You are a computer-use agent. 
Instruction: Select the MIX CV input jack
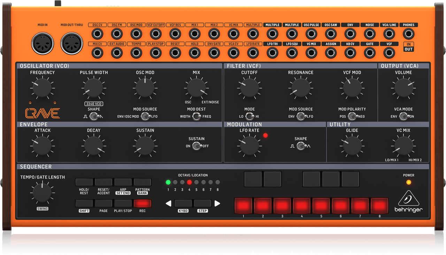point(98,53)
